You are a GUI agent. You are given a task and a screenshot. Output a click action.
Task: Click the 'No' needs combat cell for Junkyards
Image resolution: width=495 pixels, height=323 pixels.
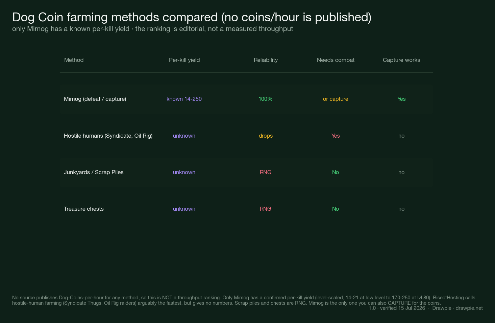tap(336, 172)
